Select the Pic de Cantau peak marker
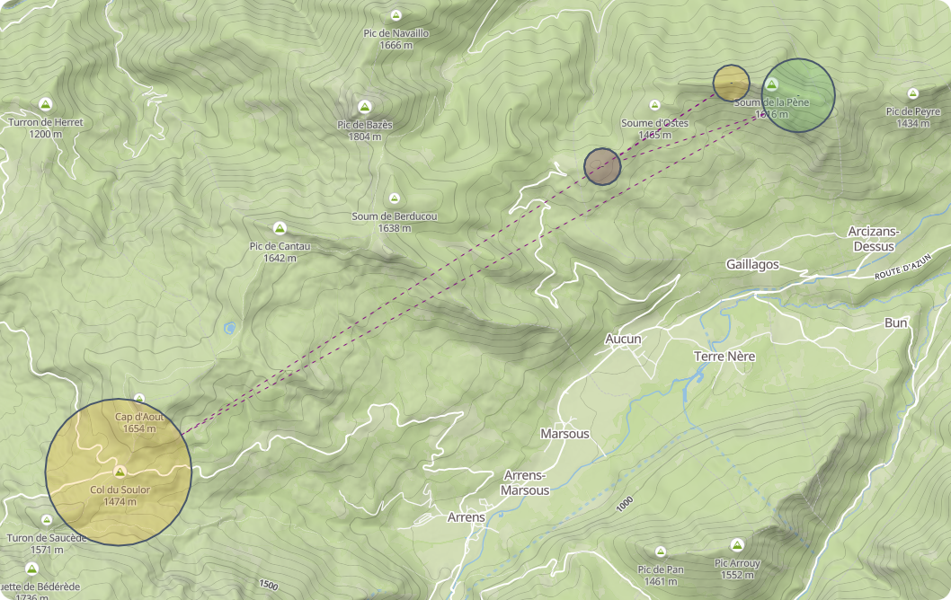This screenshot has height=600, width=951. (x=280, y=228)
